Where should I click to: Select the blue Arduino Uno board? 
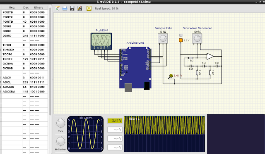(135, 67)
